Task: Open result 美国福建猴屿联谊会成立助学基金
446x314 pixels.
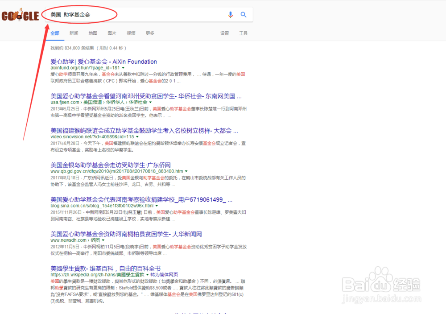Action: point(144,131)
